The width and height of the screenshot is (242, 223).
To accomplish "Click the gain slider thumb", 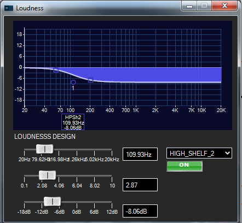I will click(53, 202).
